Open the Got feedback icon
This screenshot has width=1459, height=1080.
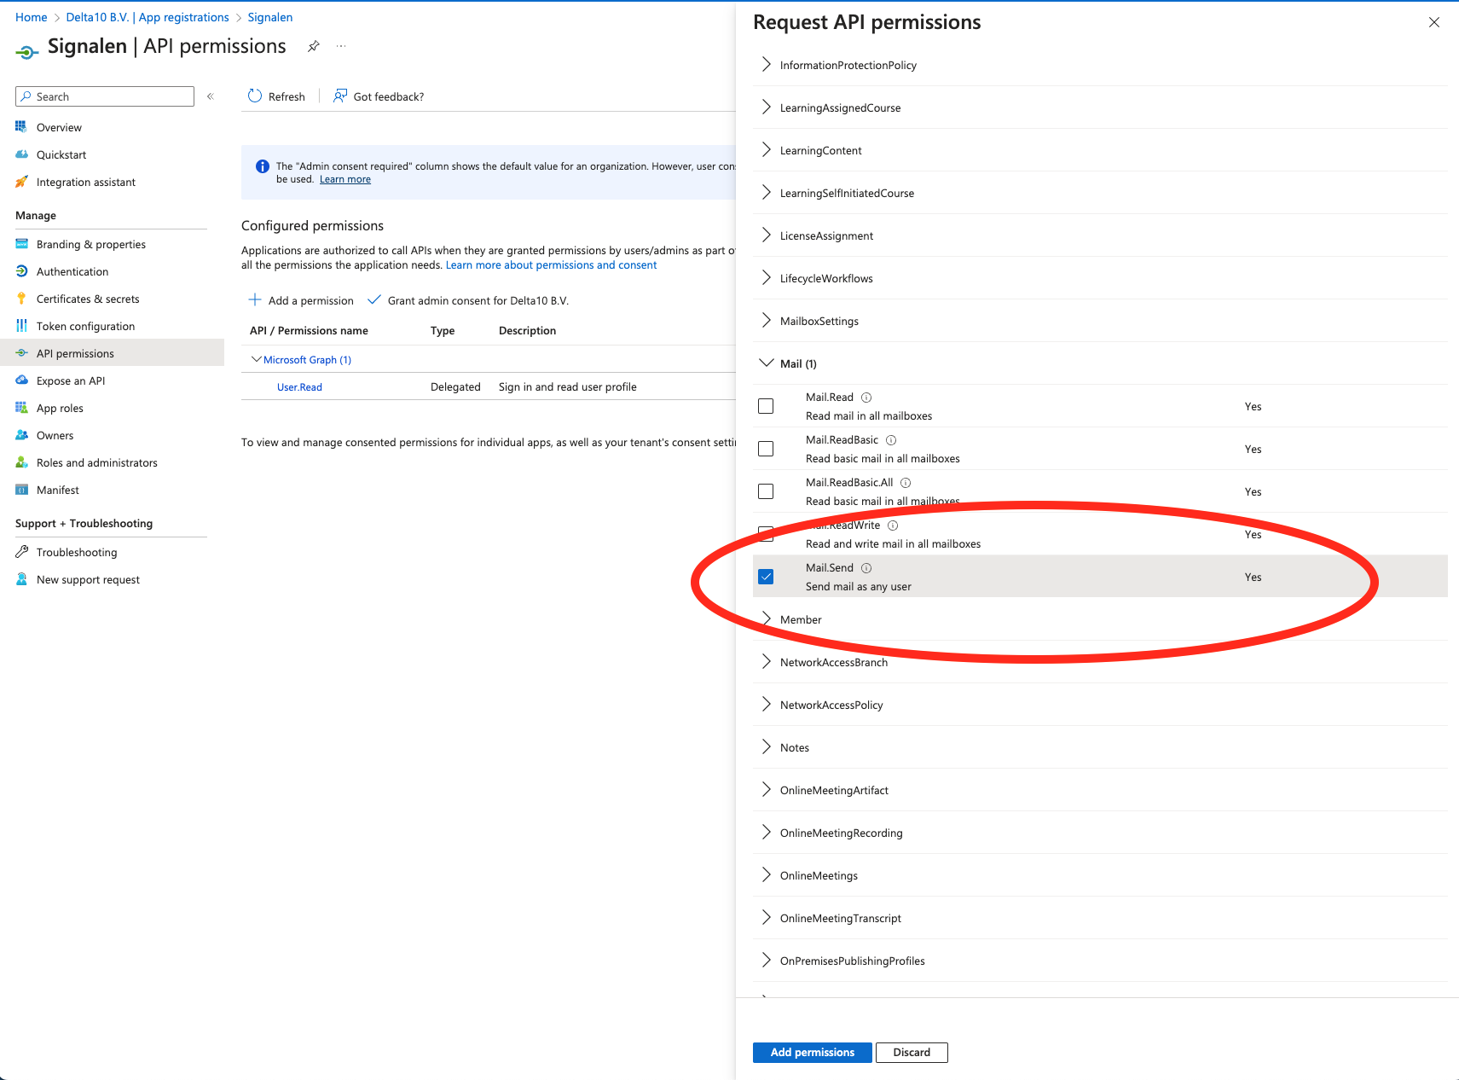click(340, 96)
